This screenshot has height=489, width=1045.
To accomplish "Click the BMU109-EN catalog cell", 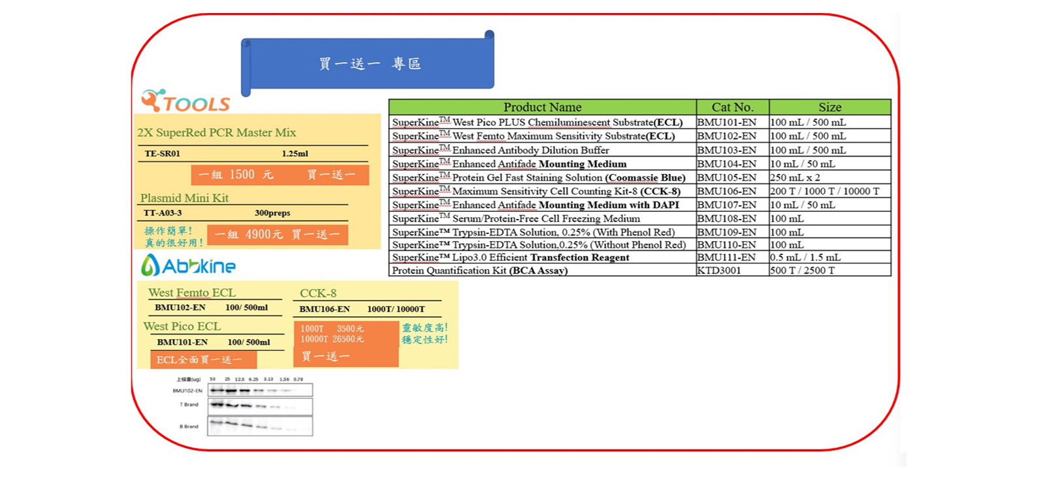I will tap(733, 232).
